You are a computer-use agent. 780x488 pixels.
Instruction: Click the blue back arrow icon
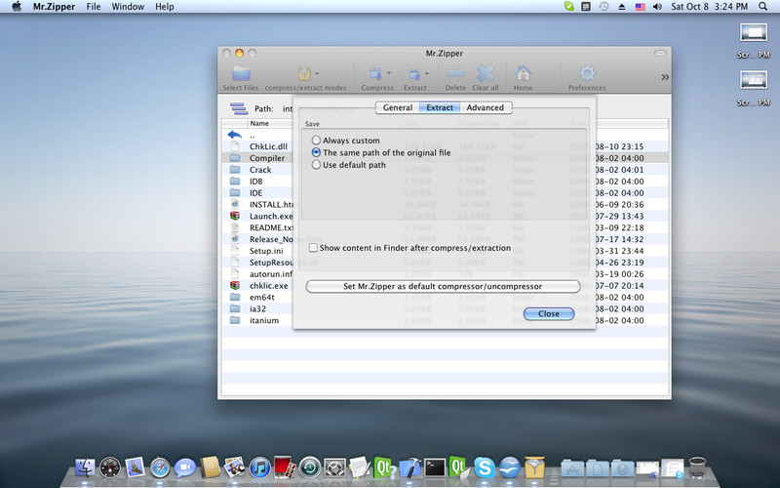[x=235, y=135]
